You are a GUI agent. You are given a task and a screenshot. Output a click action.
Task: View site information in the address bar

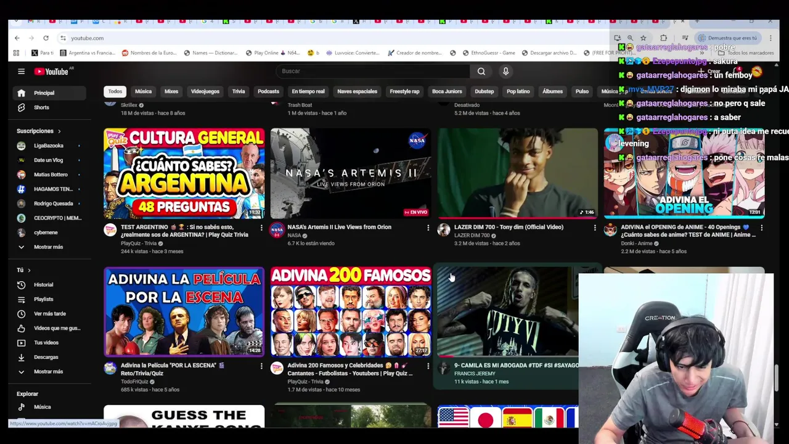pyautogui.click(x=63, y=38)
